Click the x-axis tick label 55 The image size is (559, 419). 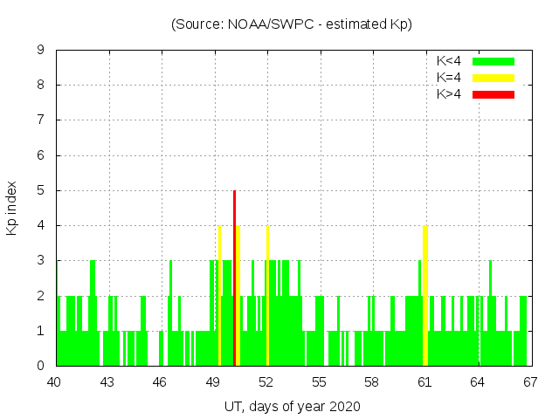coord(319,381)
